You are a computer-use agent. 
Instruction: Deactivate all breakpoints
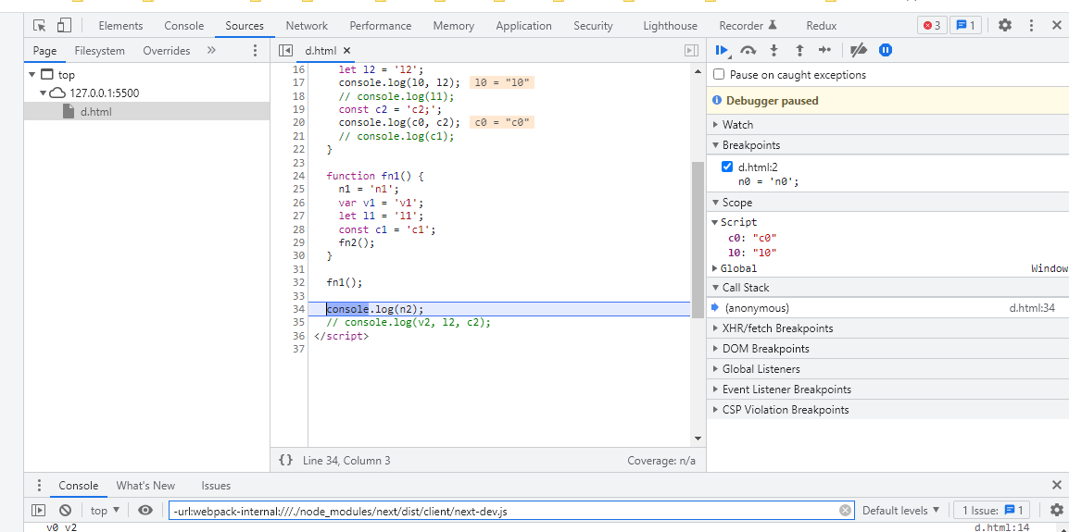(859, 50)
